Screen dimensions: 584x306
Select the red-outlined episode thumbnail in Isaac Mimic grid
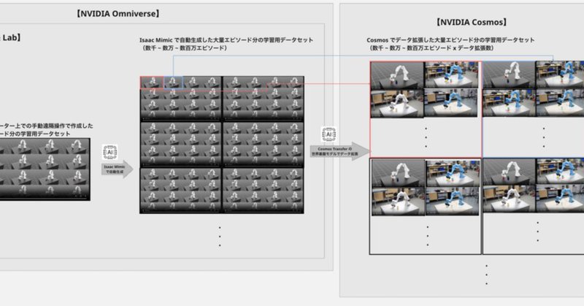click(x=152, y=83)
